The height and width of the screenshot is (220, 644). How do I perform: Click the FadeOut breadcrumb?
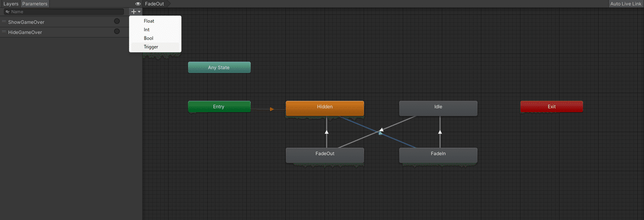pos(156,4)
